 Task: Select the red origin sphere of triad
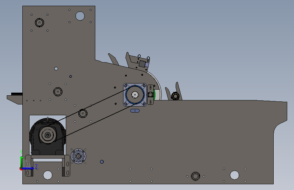pos(21,169)
